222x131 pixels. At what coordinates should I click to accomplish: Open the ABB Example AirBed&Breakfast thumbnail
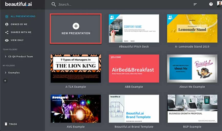pyautogui.click(x=134, y=68)
